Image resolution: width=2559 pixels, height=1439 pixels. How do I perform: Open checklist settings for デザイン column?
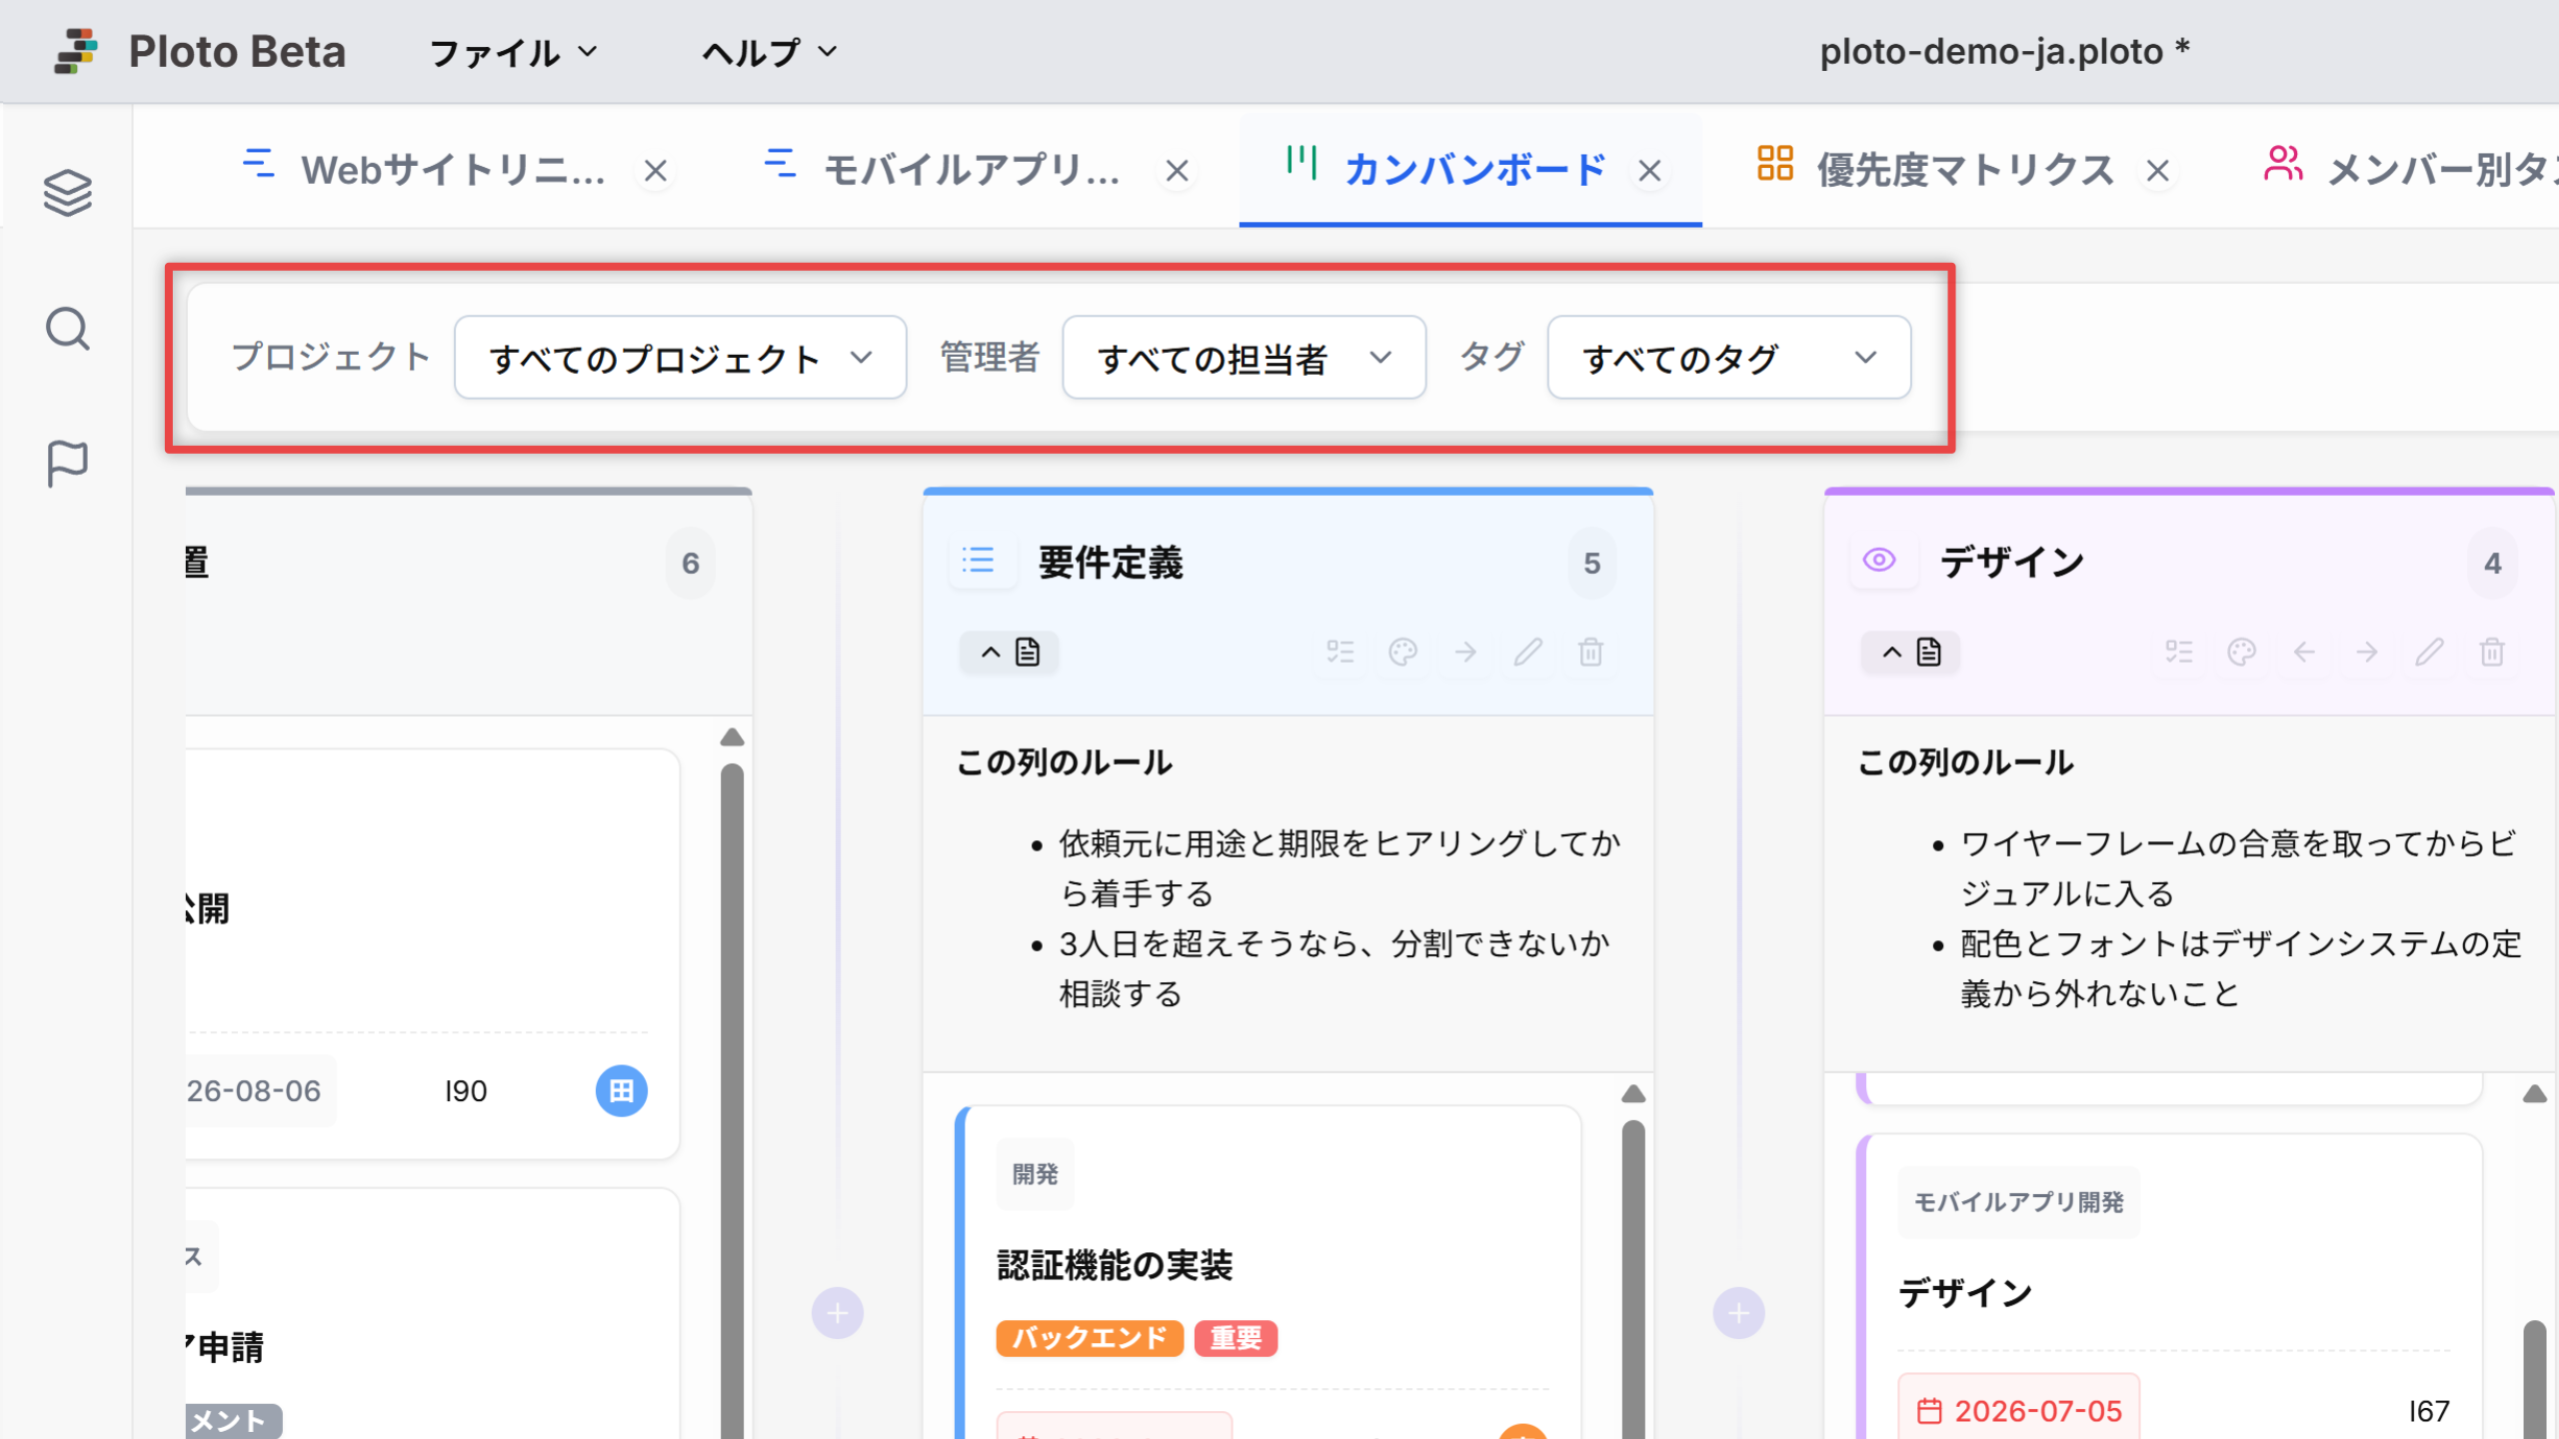click(2179, 653)
